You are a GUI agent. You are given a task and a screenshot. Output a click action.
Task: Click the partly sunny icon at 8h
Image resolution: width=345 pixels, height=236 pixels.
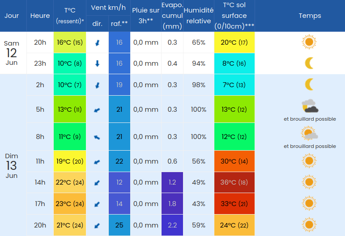309,133
